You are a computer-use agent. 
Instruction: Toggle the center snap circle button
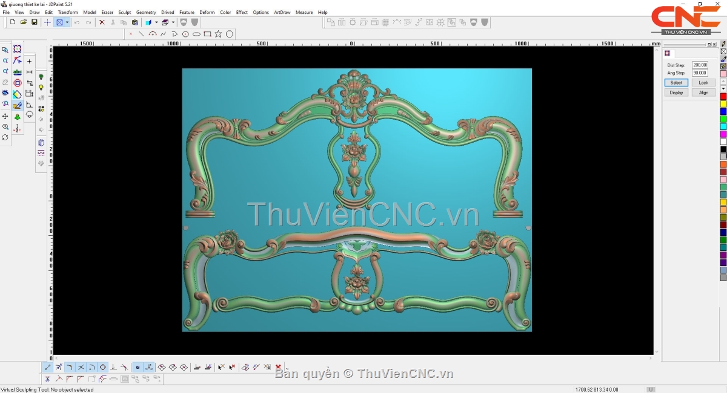[103, 367]
